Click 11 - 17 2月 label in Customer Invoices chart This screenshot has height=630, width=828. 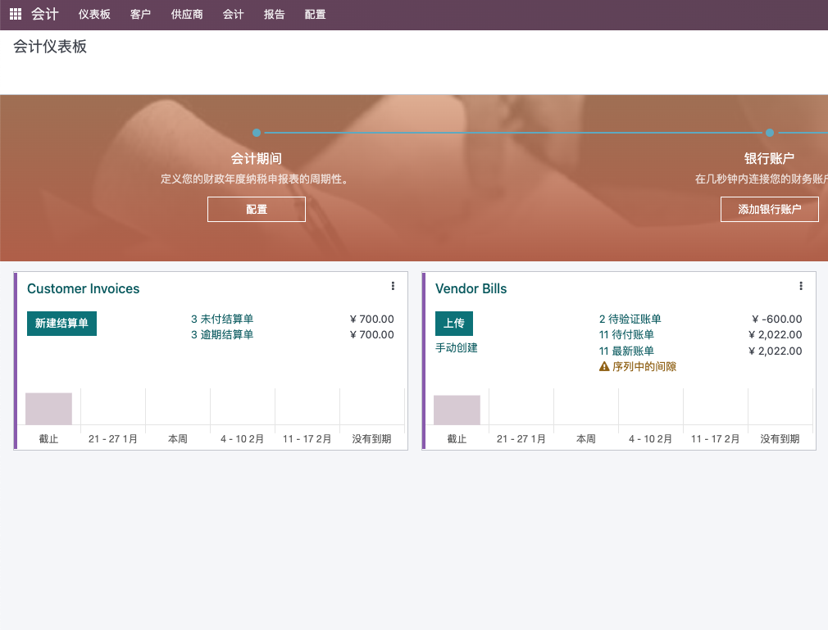tap(307, 439)
